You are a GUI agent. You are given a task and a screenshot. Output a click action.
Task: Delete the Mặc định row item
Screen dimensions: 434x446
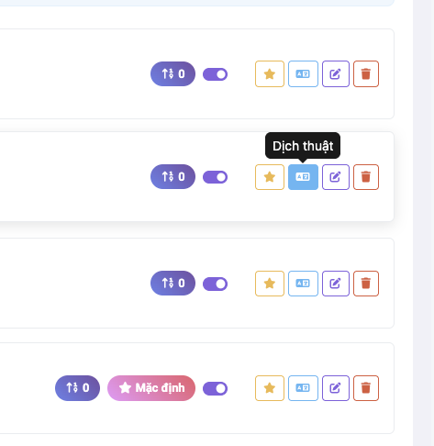(366, 388)
